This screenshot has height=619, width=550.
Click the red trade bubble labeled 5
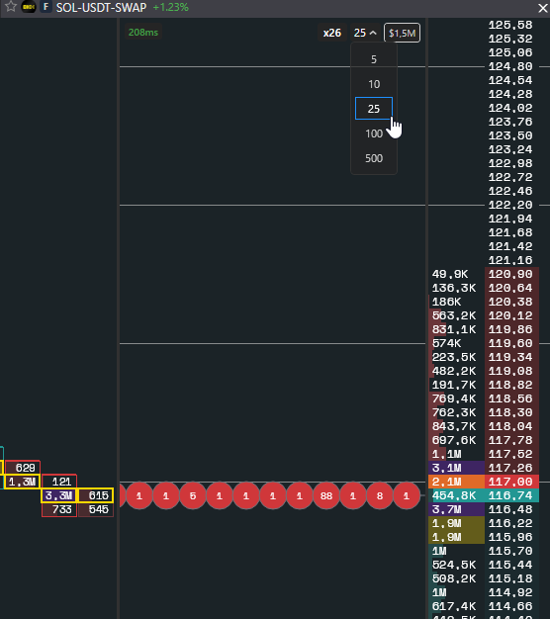click(193, 495)
